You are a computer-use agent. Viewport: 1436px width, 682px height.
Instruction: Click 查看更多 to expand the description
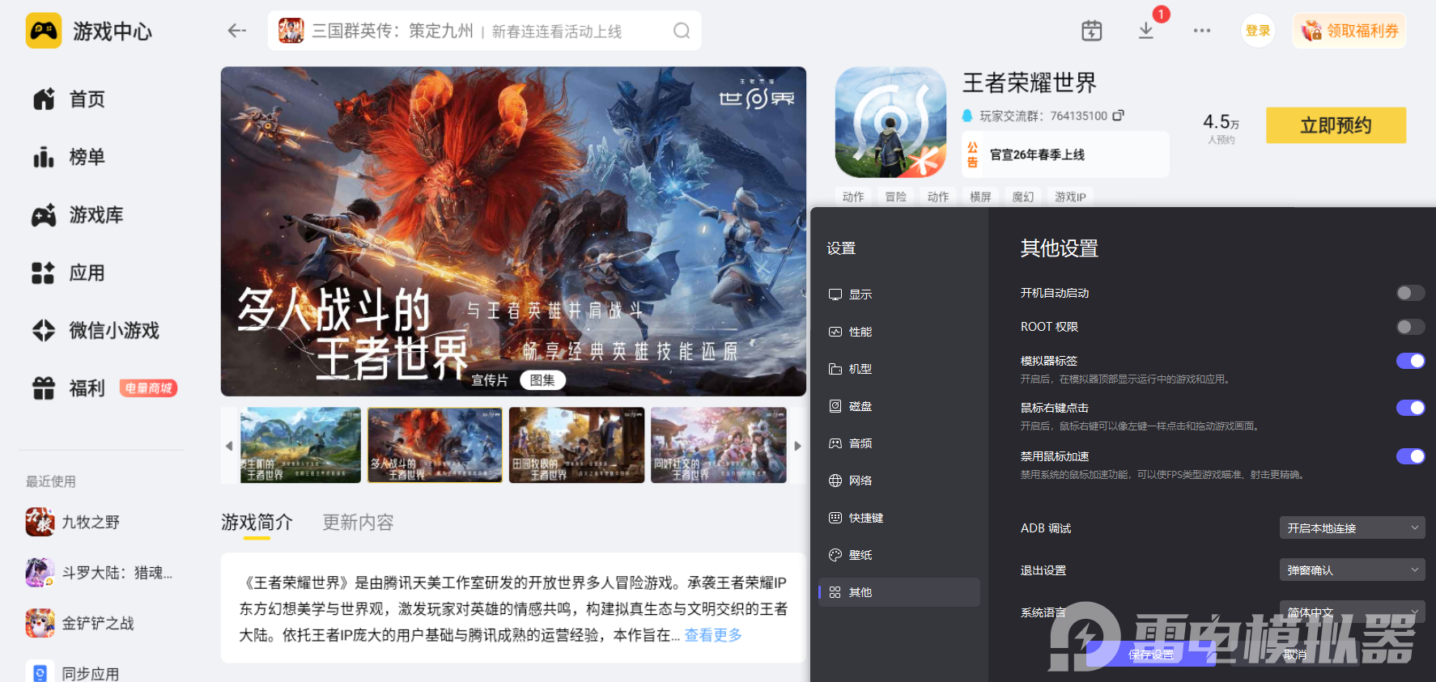pos(713,635)
